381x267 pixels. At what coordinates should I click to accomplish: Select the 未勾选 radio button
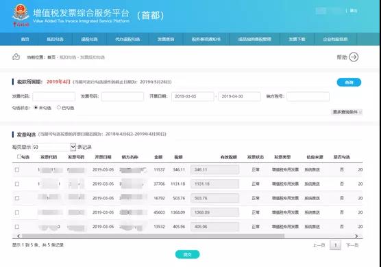click(x=36, y=107)
